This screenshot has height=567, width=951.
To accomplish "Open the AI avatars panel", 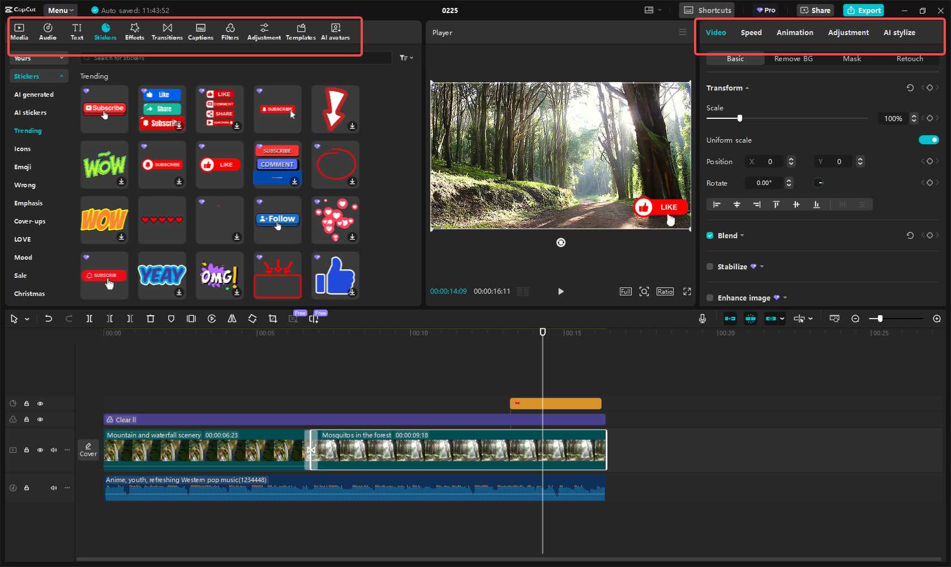I will pyautogui.click(x=335, y=31).
